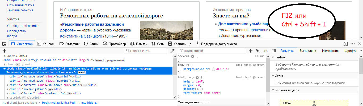Viewport: 363px width, 106px height.
Task: Select the Изменения sidebar tab
Action: coord(330,51)
